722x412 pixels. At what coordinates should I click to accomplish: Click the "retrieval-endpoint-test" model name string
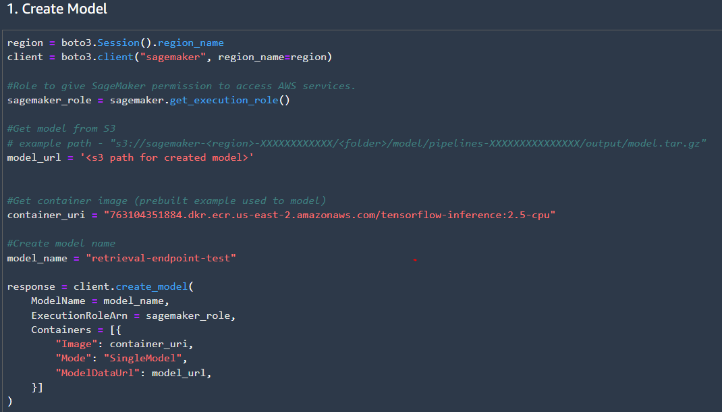click(161, 257)
